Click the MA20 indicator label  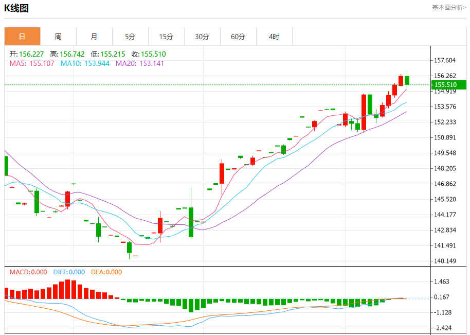[139, 63]
